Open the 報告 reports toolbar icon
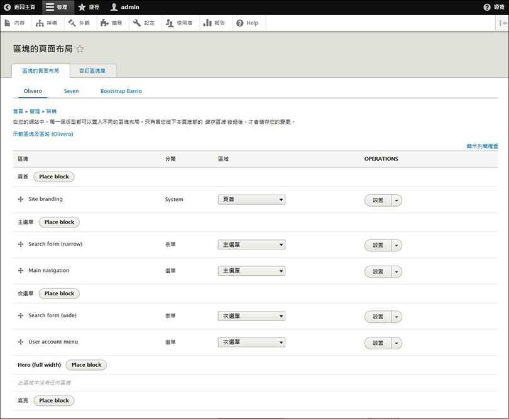Viewport: 509px width, 419px height. click(x=214, y=23)
